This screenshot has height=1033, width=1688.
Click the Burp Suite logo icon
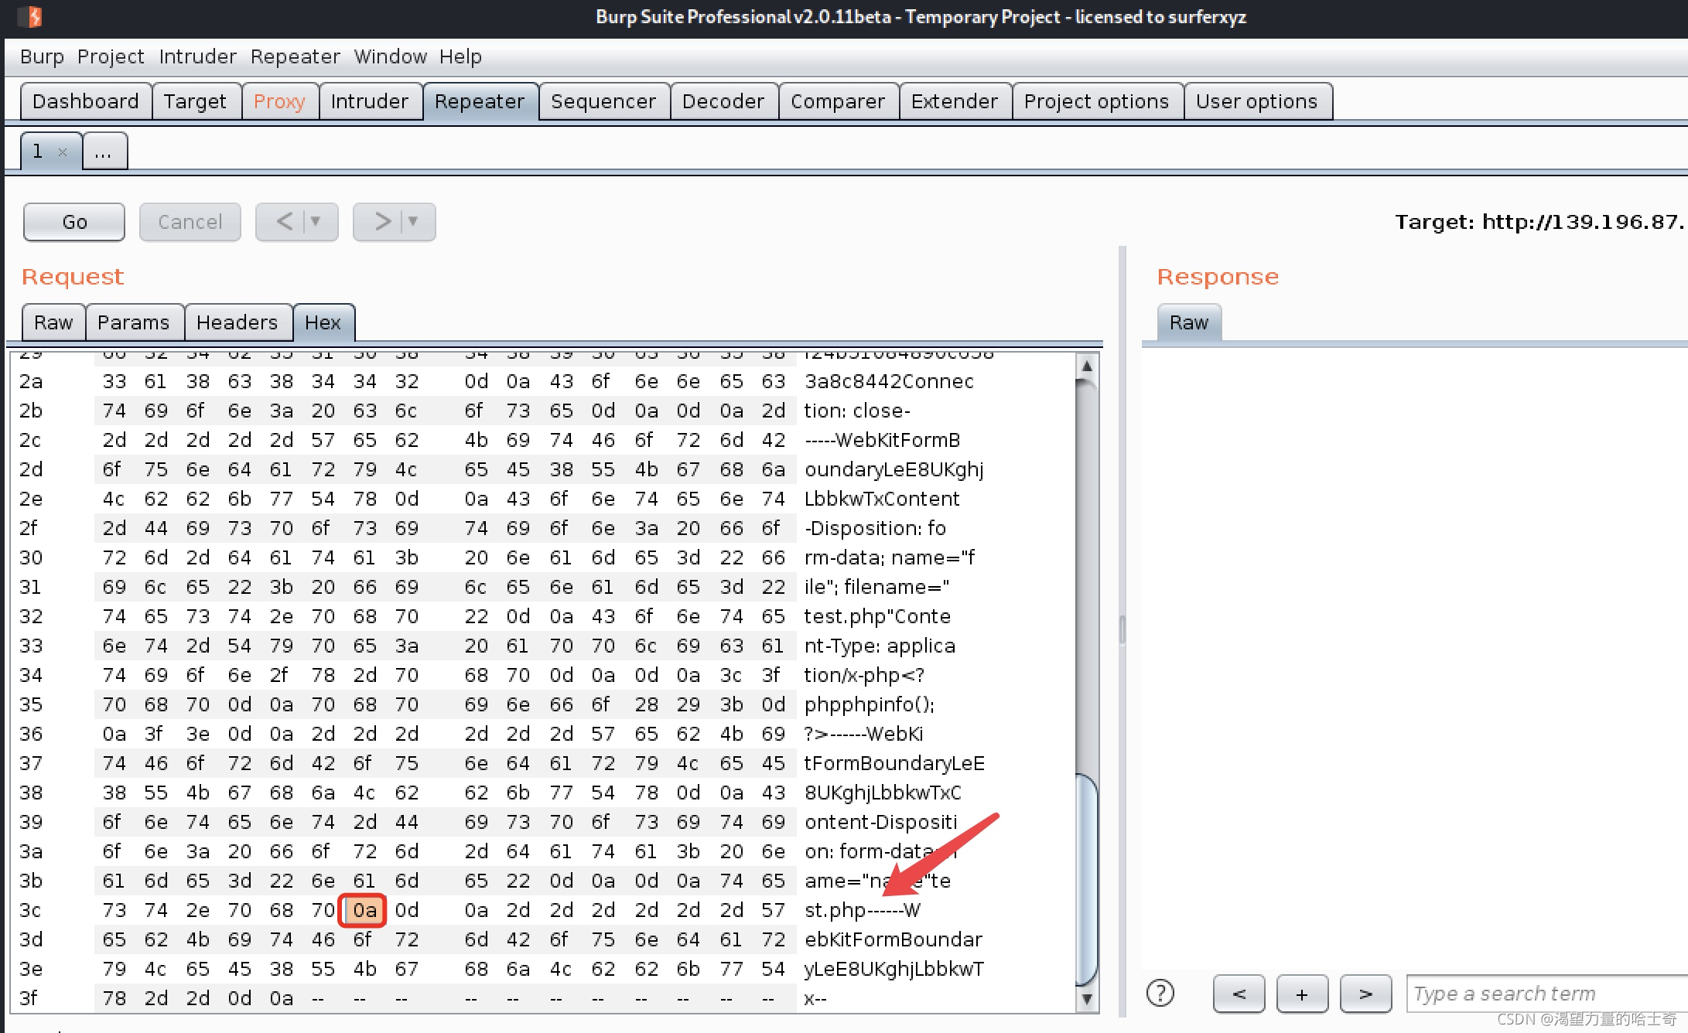[29, 16]
